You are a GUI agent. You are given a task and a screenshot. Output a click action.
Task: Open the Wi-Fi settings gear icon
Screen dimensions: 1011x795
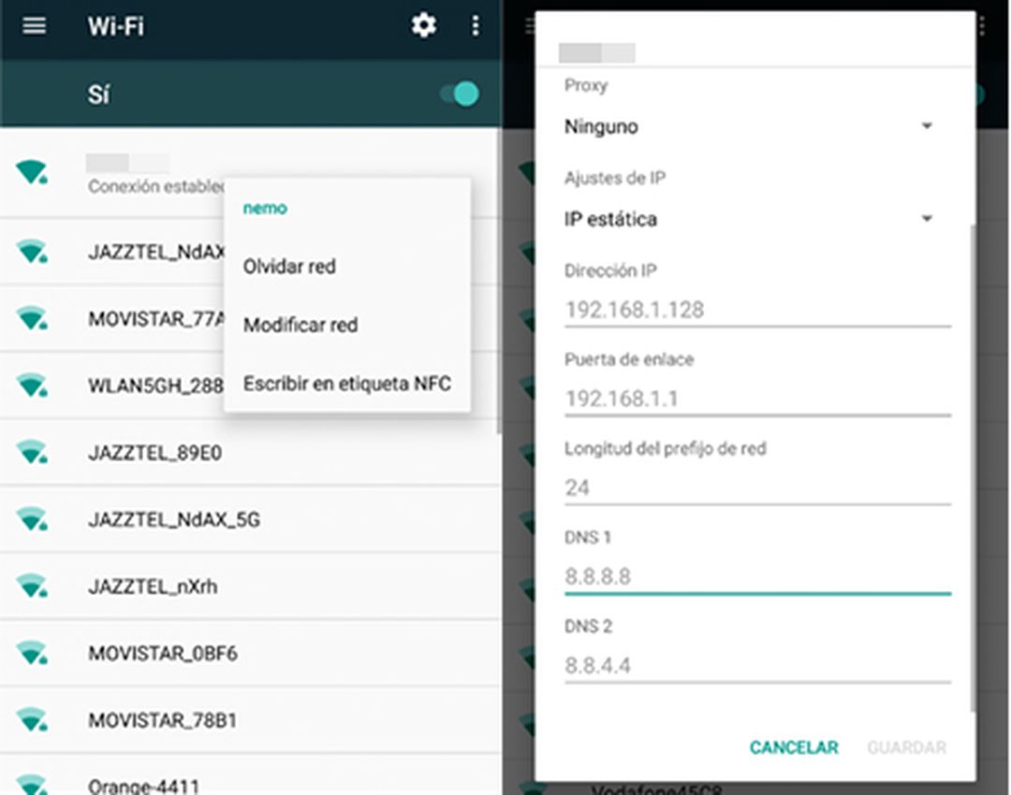click(423, 26)
